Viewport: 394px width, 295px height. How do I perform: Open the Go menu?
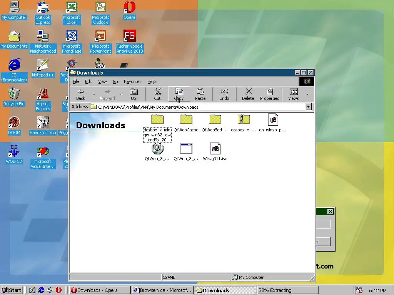tap(115, 81)
